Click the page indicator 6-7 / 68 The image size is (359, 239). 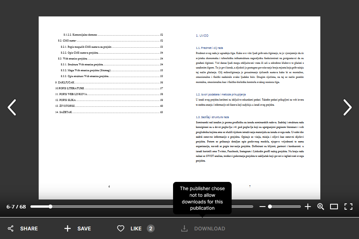point(16,207)
